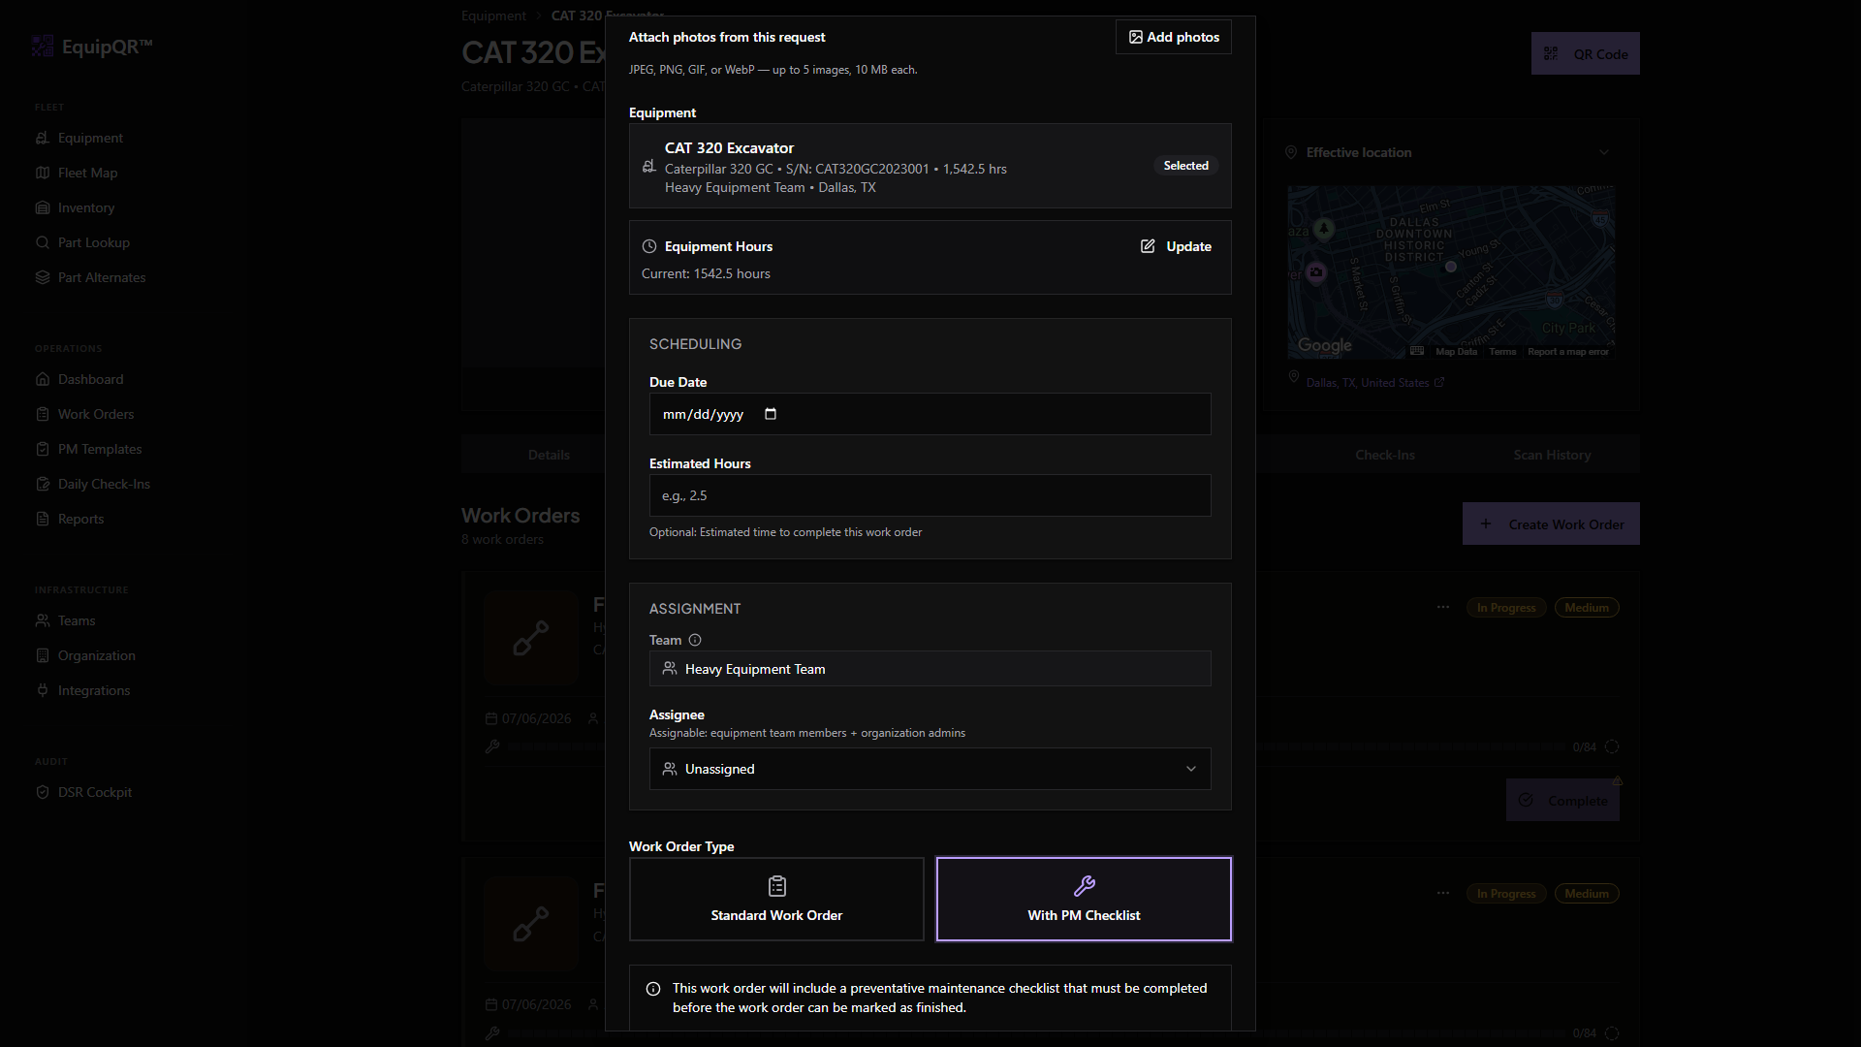This screenshot has width=1861, height=1047.
Task: Focus the Due Date field
Action: [x=930, y=414]
